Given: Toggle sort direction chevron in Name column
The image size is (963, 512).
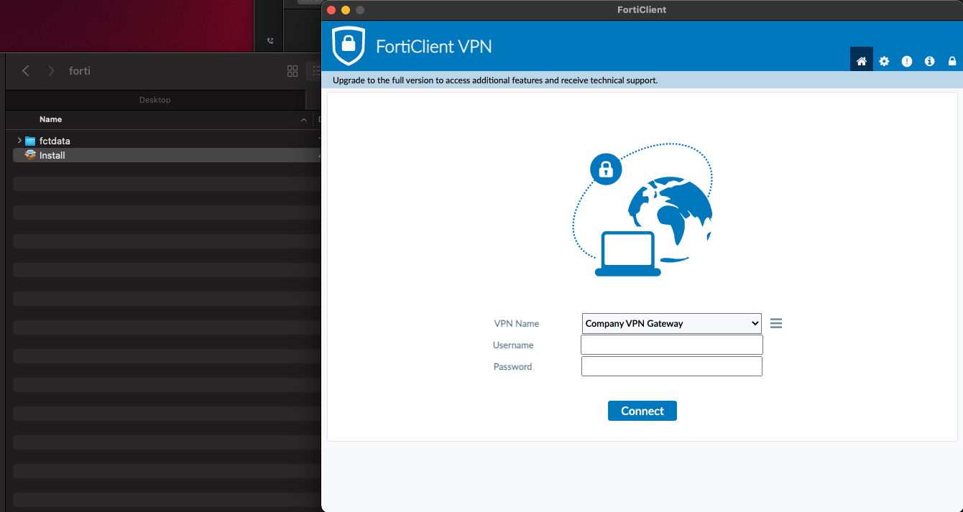Looking at the screenshot, I should pyautogui.click(x=304, y=119).
